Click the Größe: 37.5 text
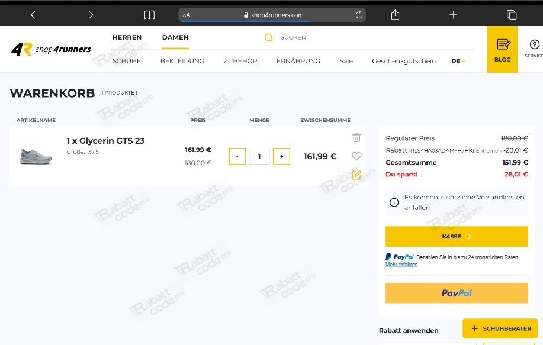543x345 pixels. point(83,152)
